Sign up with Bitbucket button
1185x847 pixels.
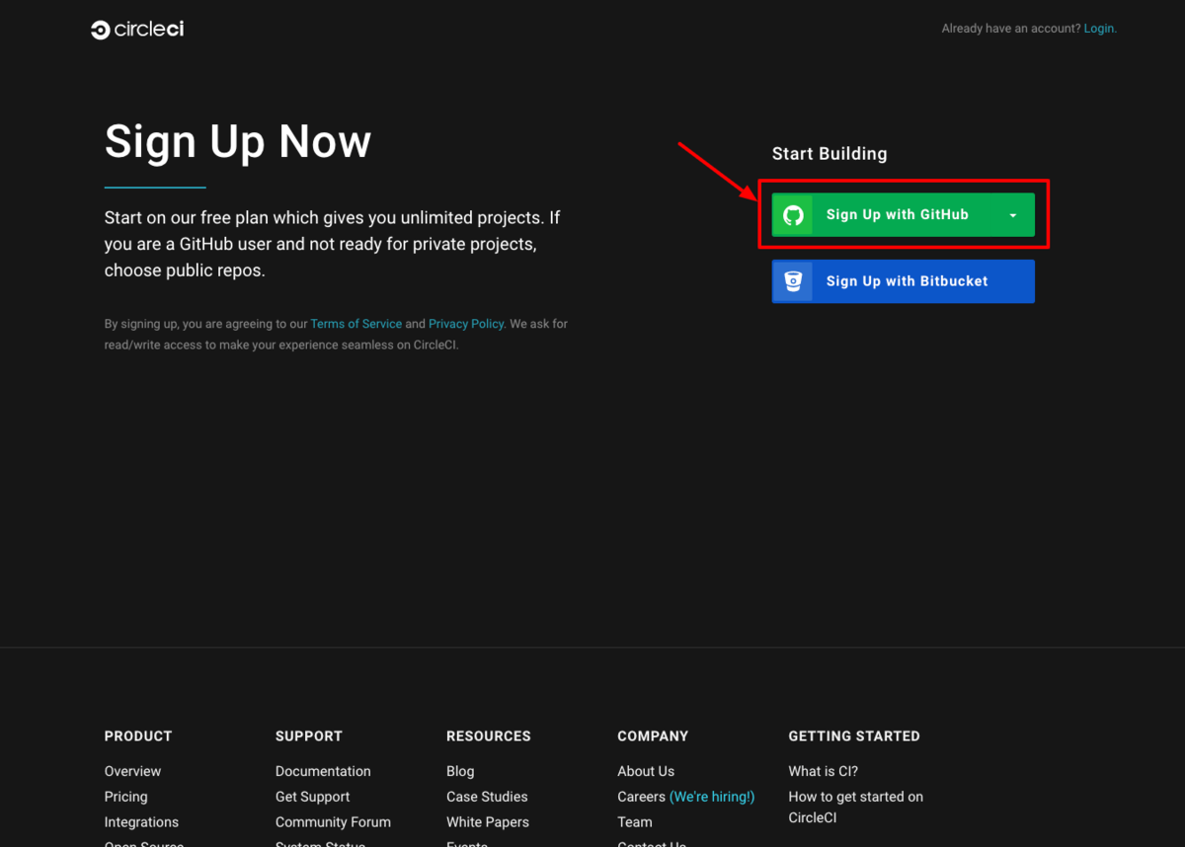(904, 281)
